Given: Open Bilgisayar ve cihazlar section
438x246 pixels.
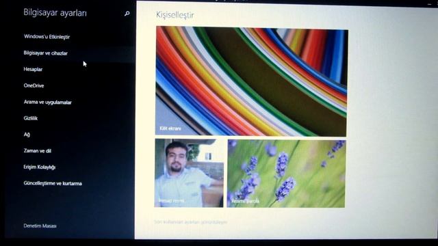Looking at the screenshot, I should coord(46,53).
